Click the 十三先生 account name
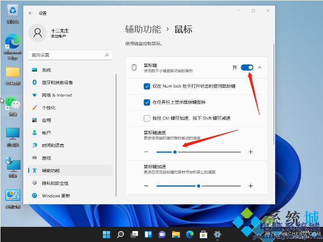Image resolution: width=323 pixels, height=242 pixels. tap(60, 31)
